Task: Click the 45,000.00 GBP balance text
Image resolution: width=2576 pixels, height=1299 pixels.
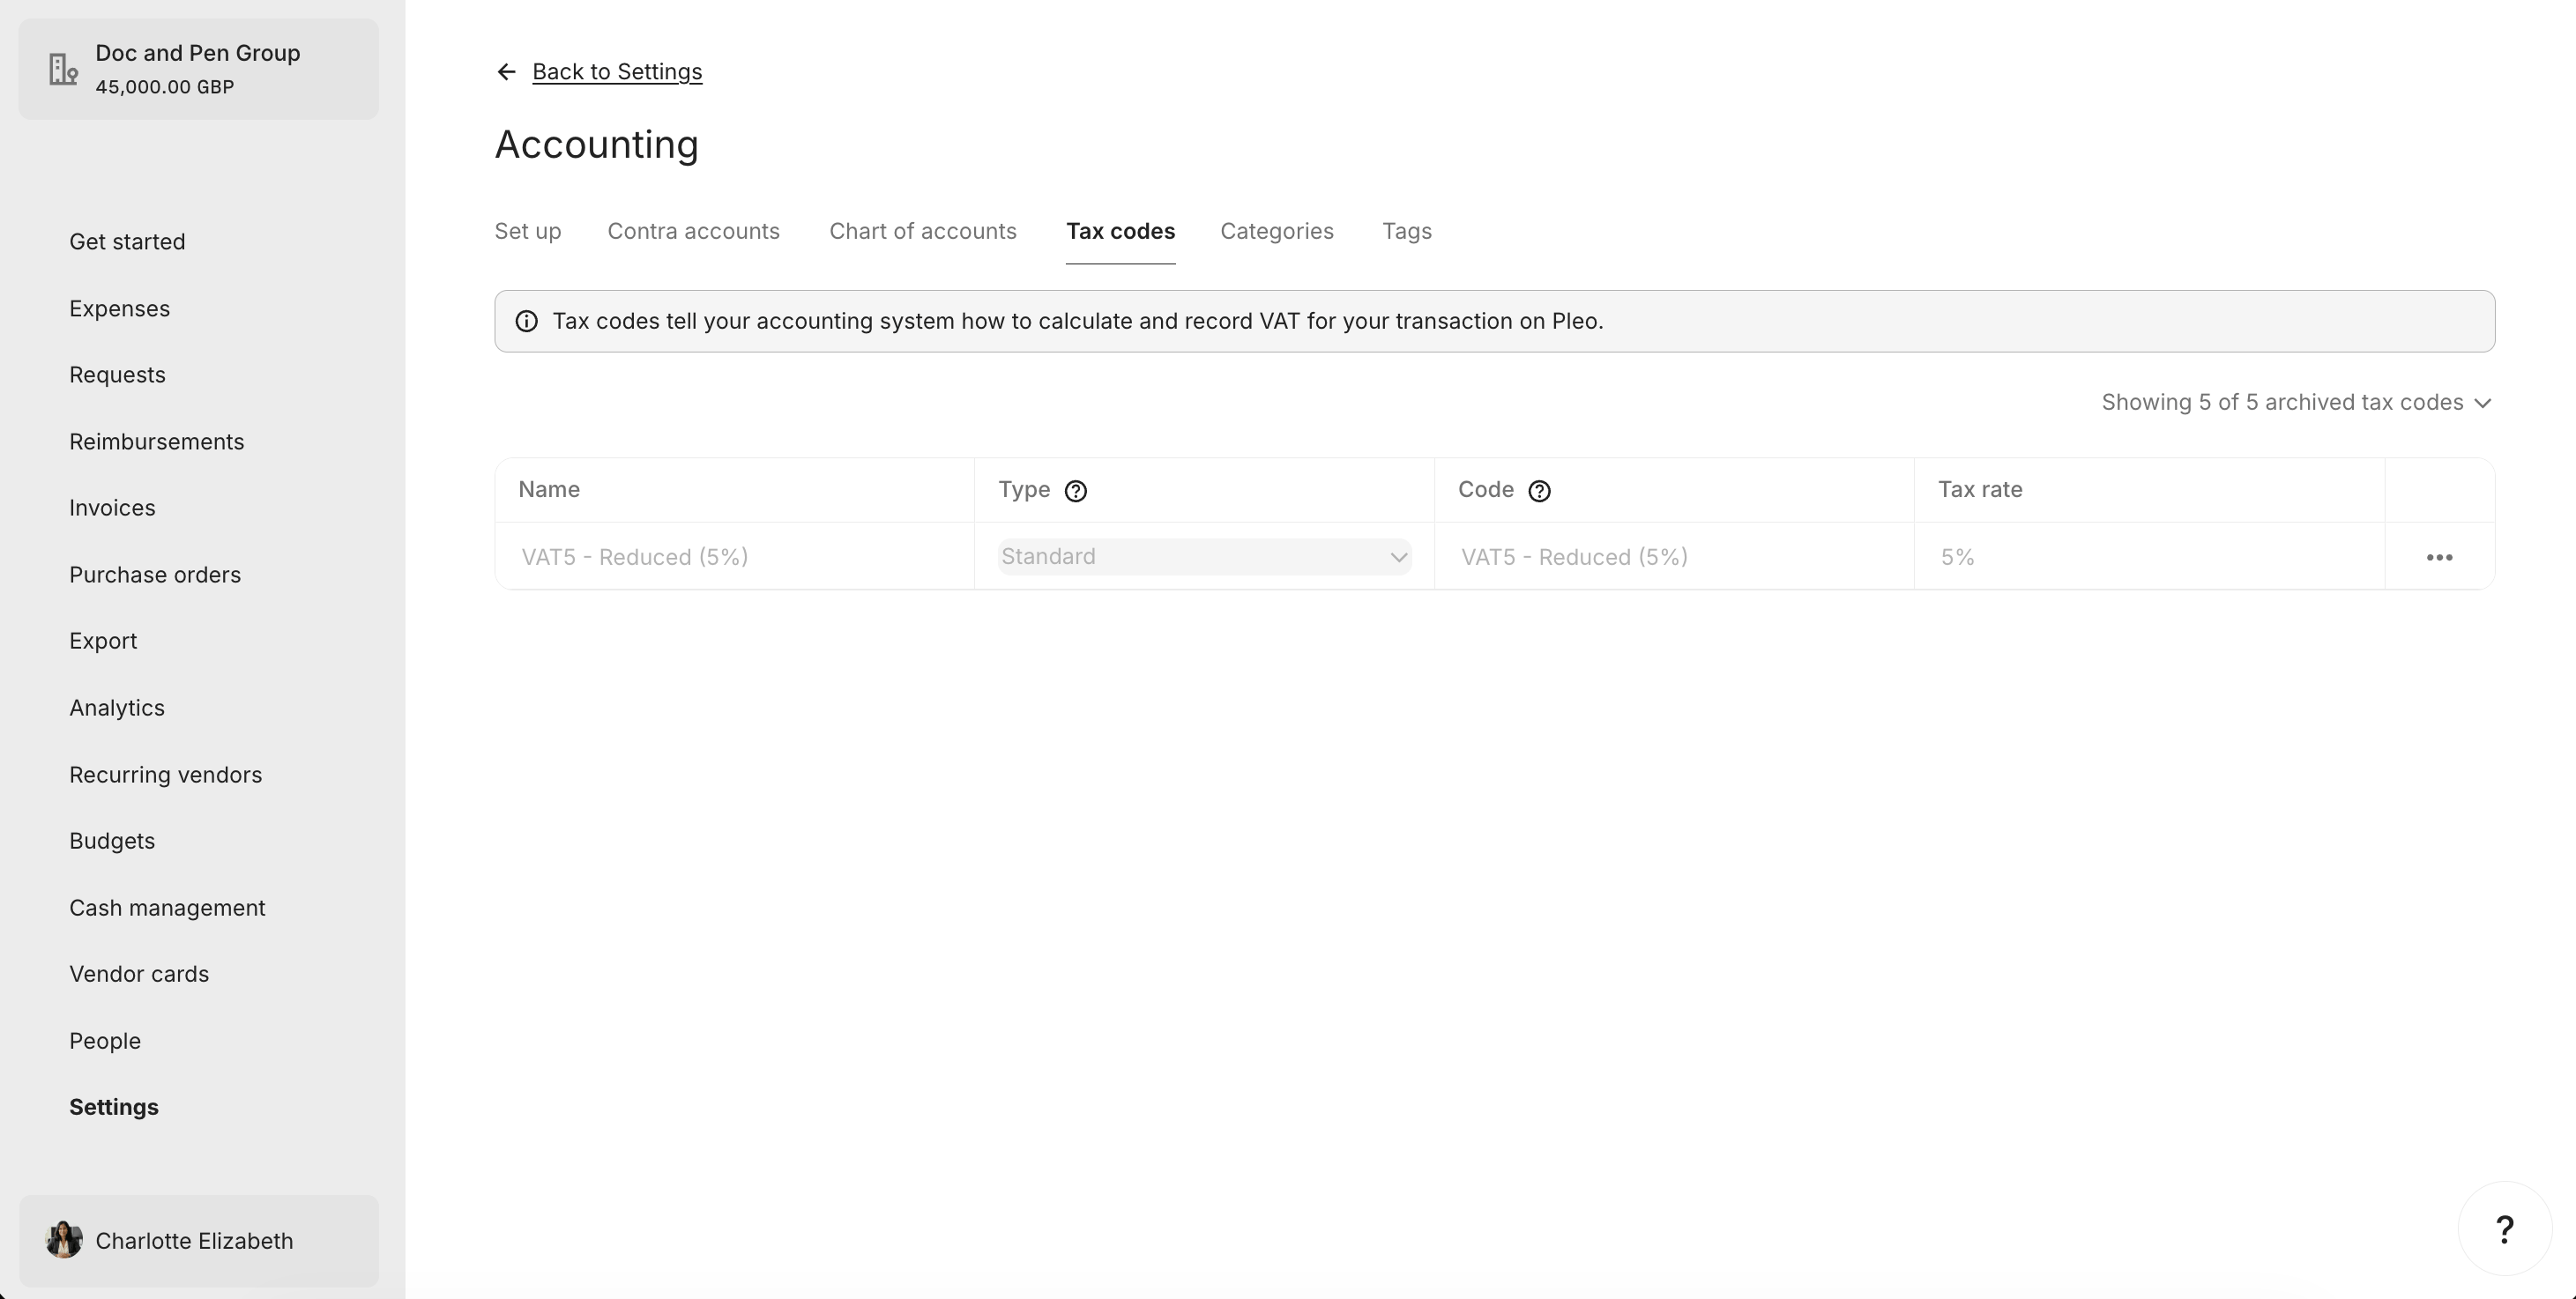Action: click(x=165, y=87)
